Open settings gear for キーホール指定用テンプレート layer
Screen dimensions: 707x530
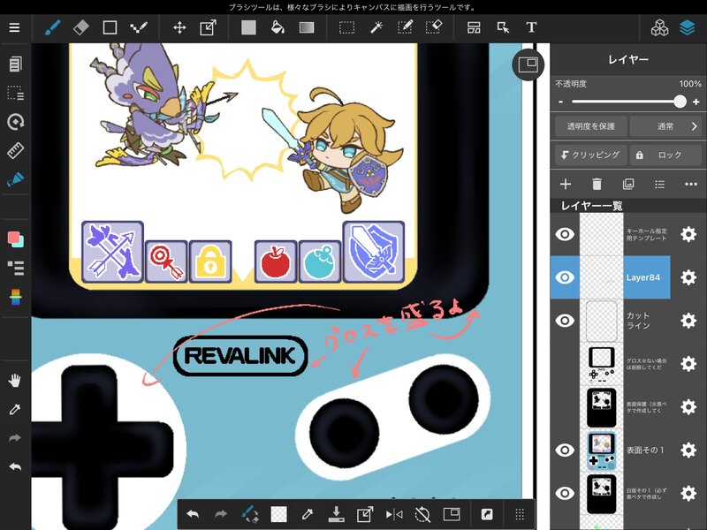pyautogui.click(x=688, y=234)
